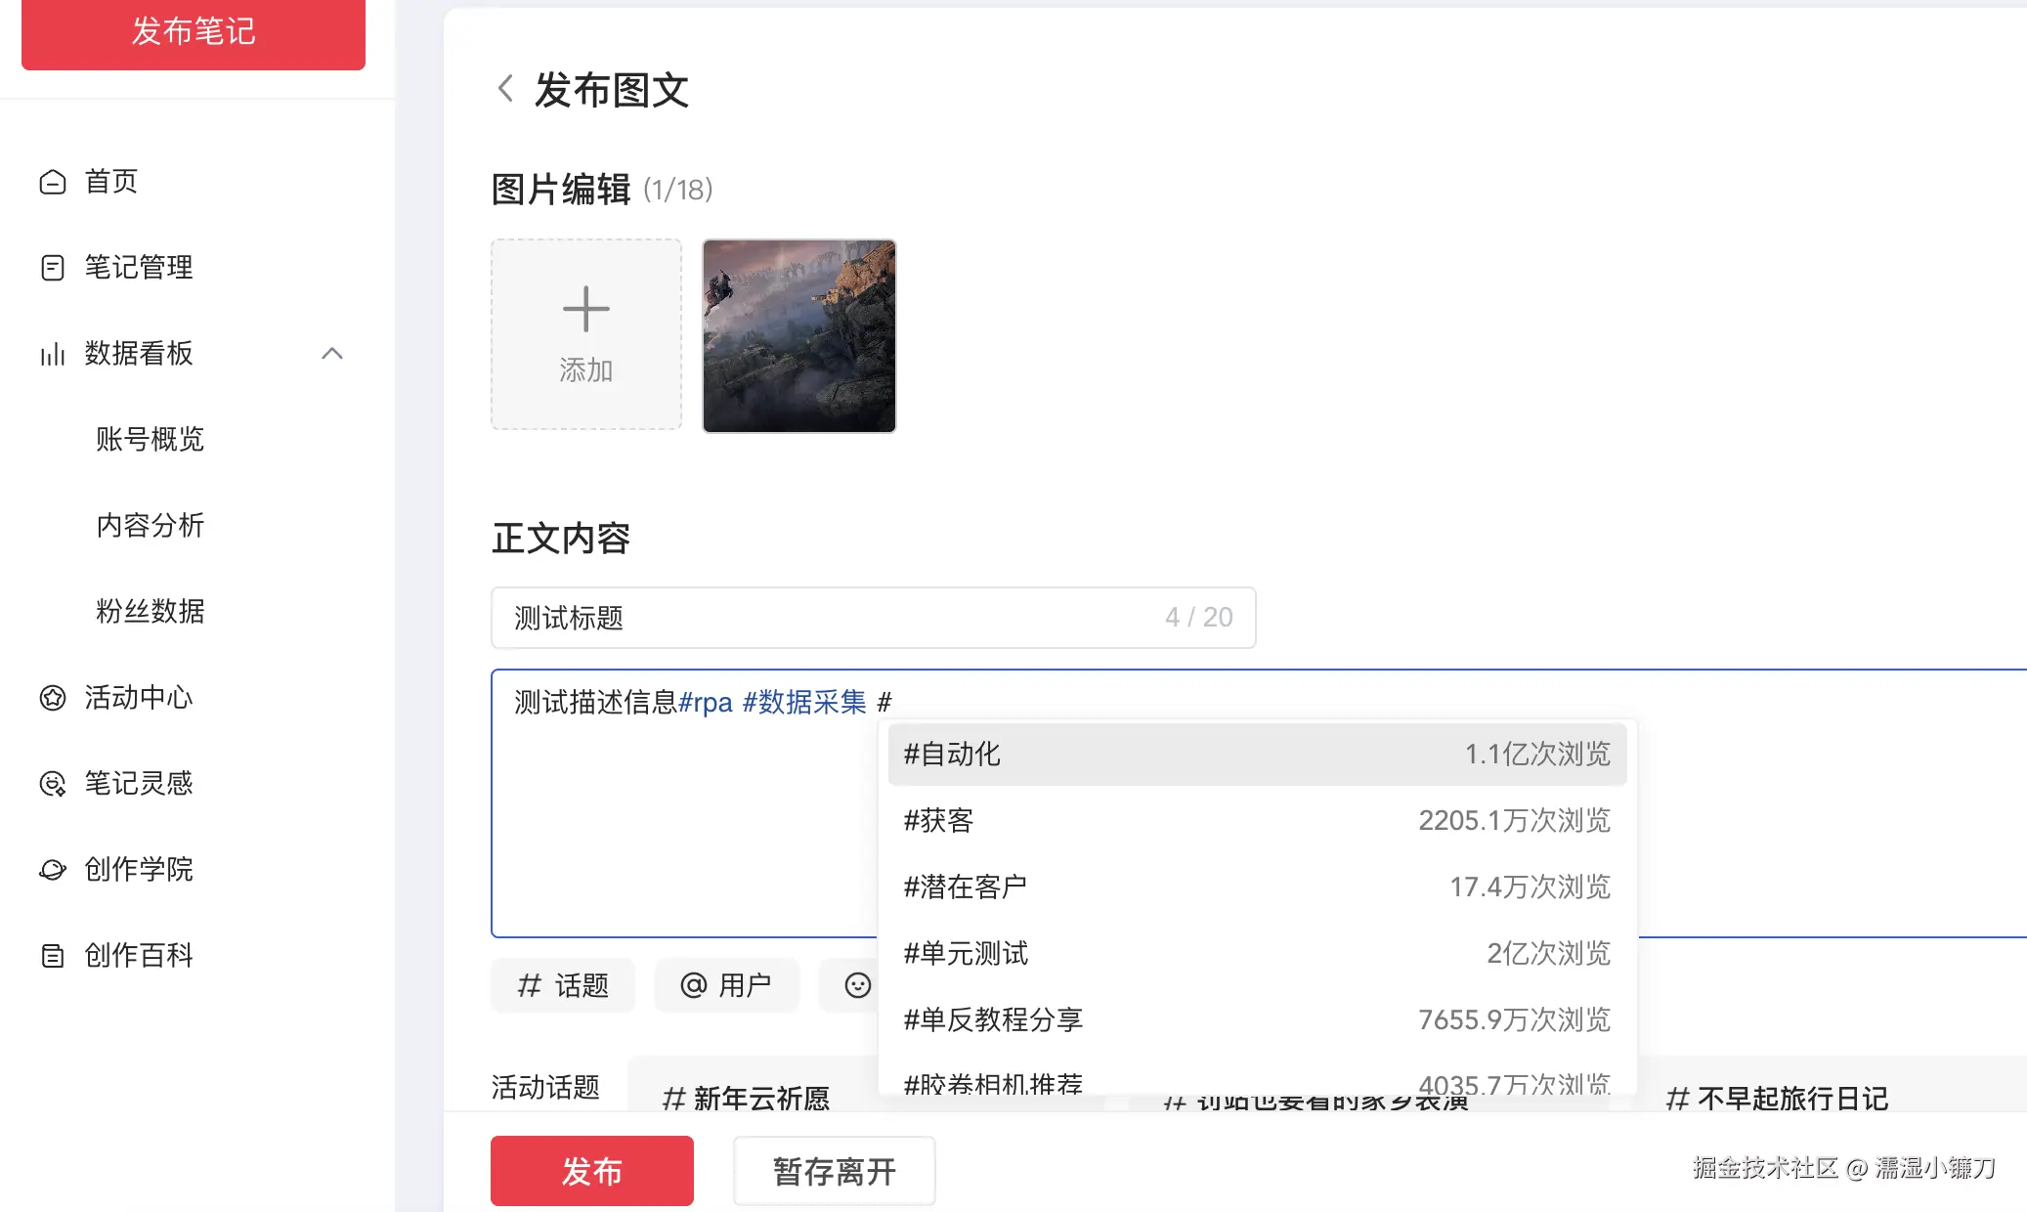Select the 新年云祈愿 activity topic

coord(747,1097)
